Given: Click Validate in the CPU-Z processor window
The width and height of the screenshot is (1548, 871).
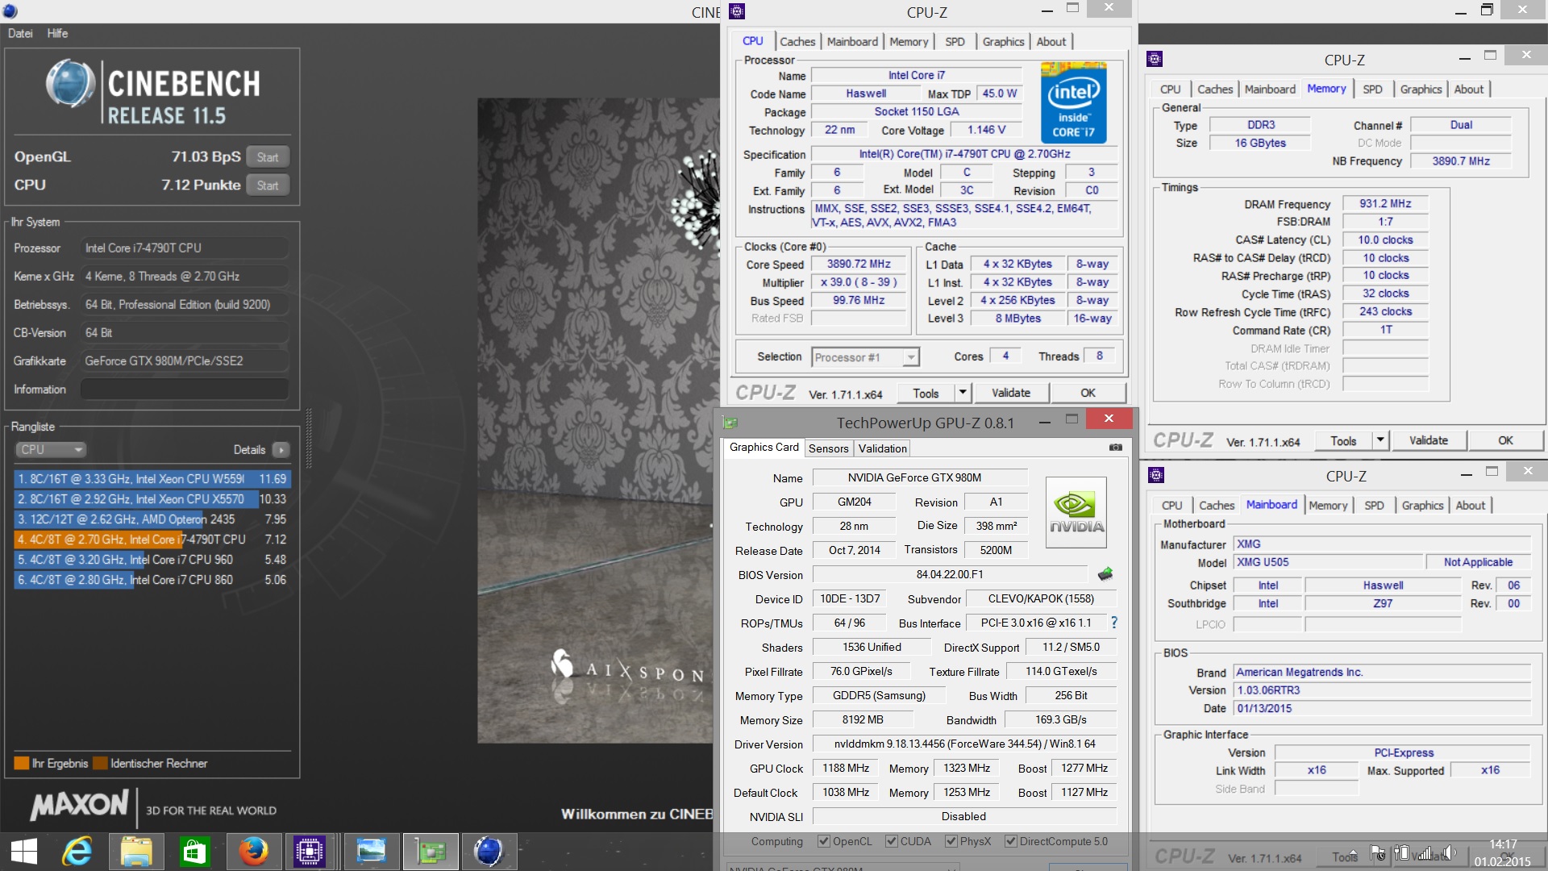Looking at the screenshot, I should [1011, 393].
